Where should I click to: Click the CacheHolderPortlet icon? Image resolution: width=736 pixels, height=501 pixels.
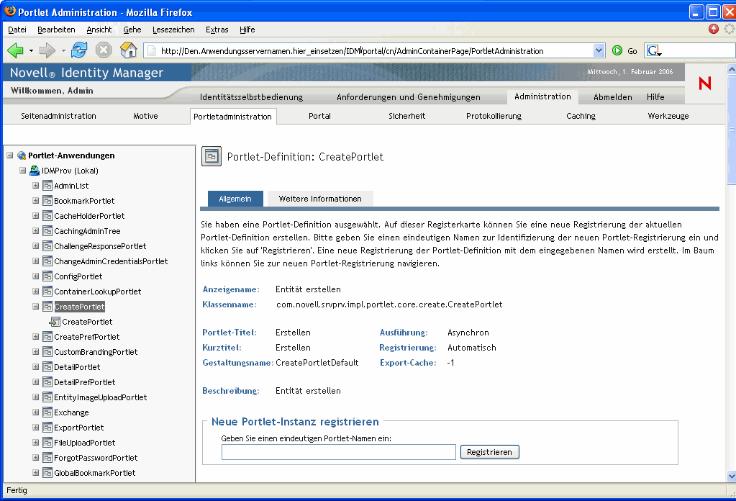point(47,215)
